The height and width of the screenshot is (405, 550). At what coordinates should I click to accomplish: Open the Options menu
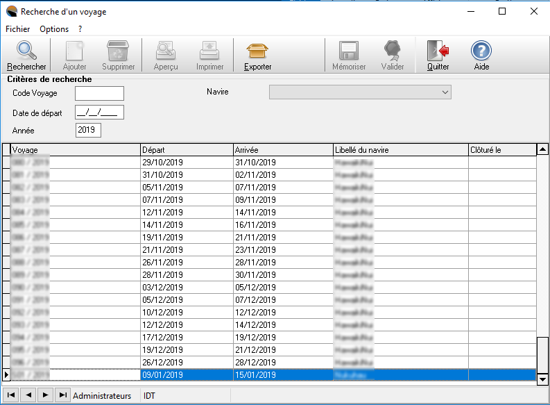[x=54, y=29]
